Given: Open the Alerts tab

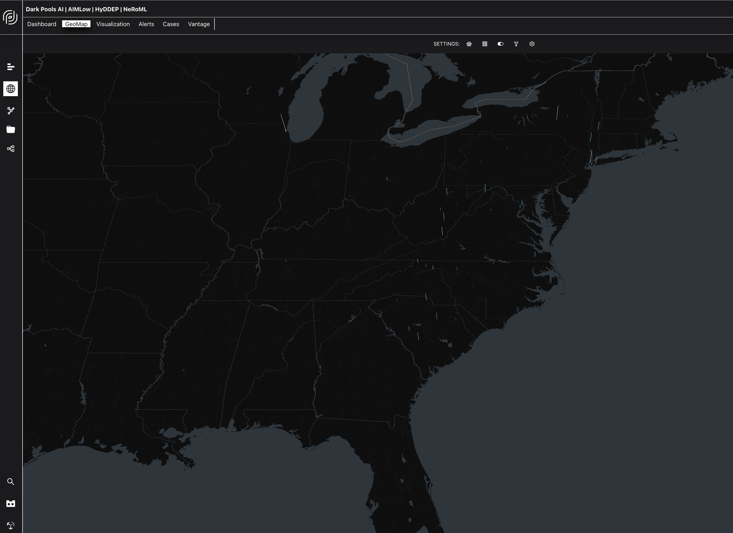Looking at the screenshot, I should pyautogui.click(x=146, y=24).
